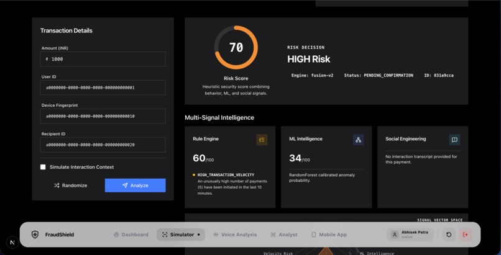Focus the Amount (INR) input field
This screenshot has height=255, width=501.
point(103,59)
